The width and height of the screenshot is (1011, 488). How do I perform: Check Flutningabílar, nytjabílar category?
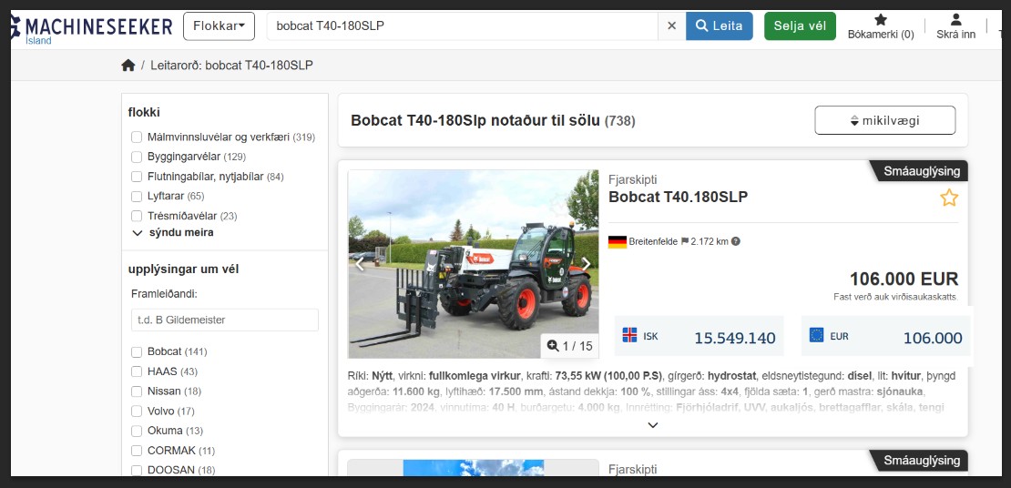137,177
